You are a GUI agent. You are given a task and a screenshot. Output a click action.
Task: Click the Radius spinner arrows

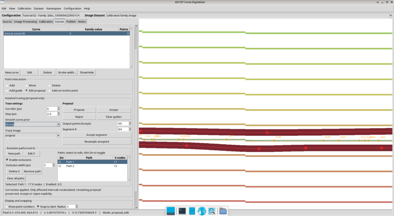click(77, 206)
